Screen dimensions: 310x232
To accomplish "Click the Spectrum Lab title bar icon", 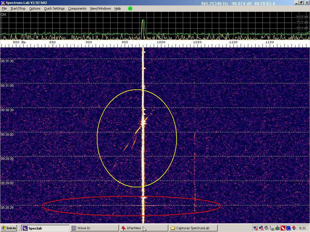I will pyautogui.click(x=3, y=3).
